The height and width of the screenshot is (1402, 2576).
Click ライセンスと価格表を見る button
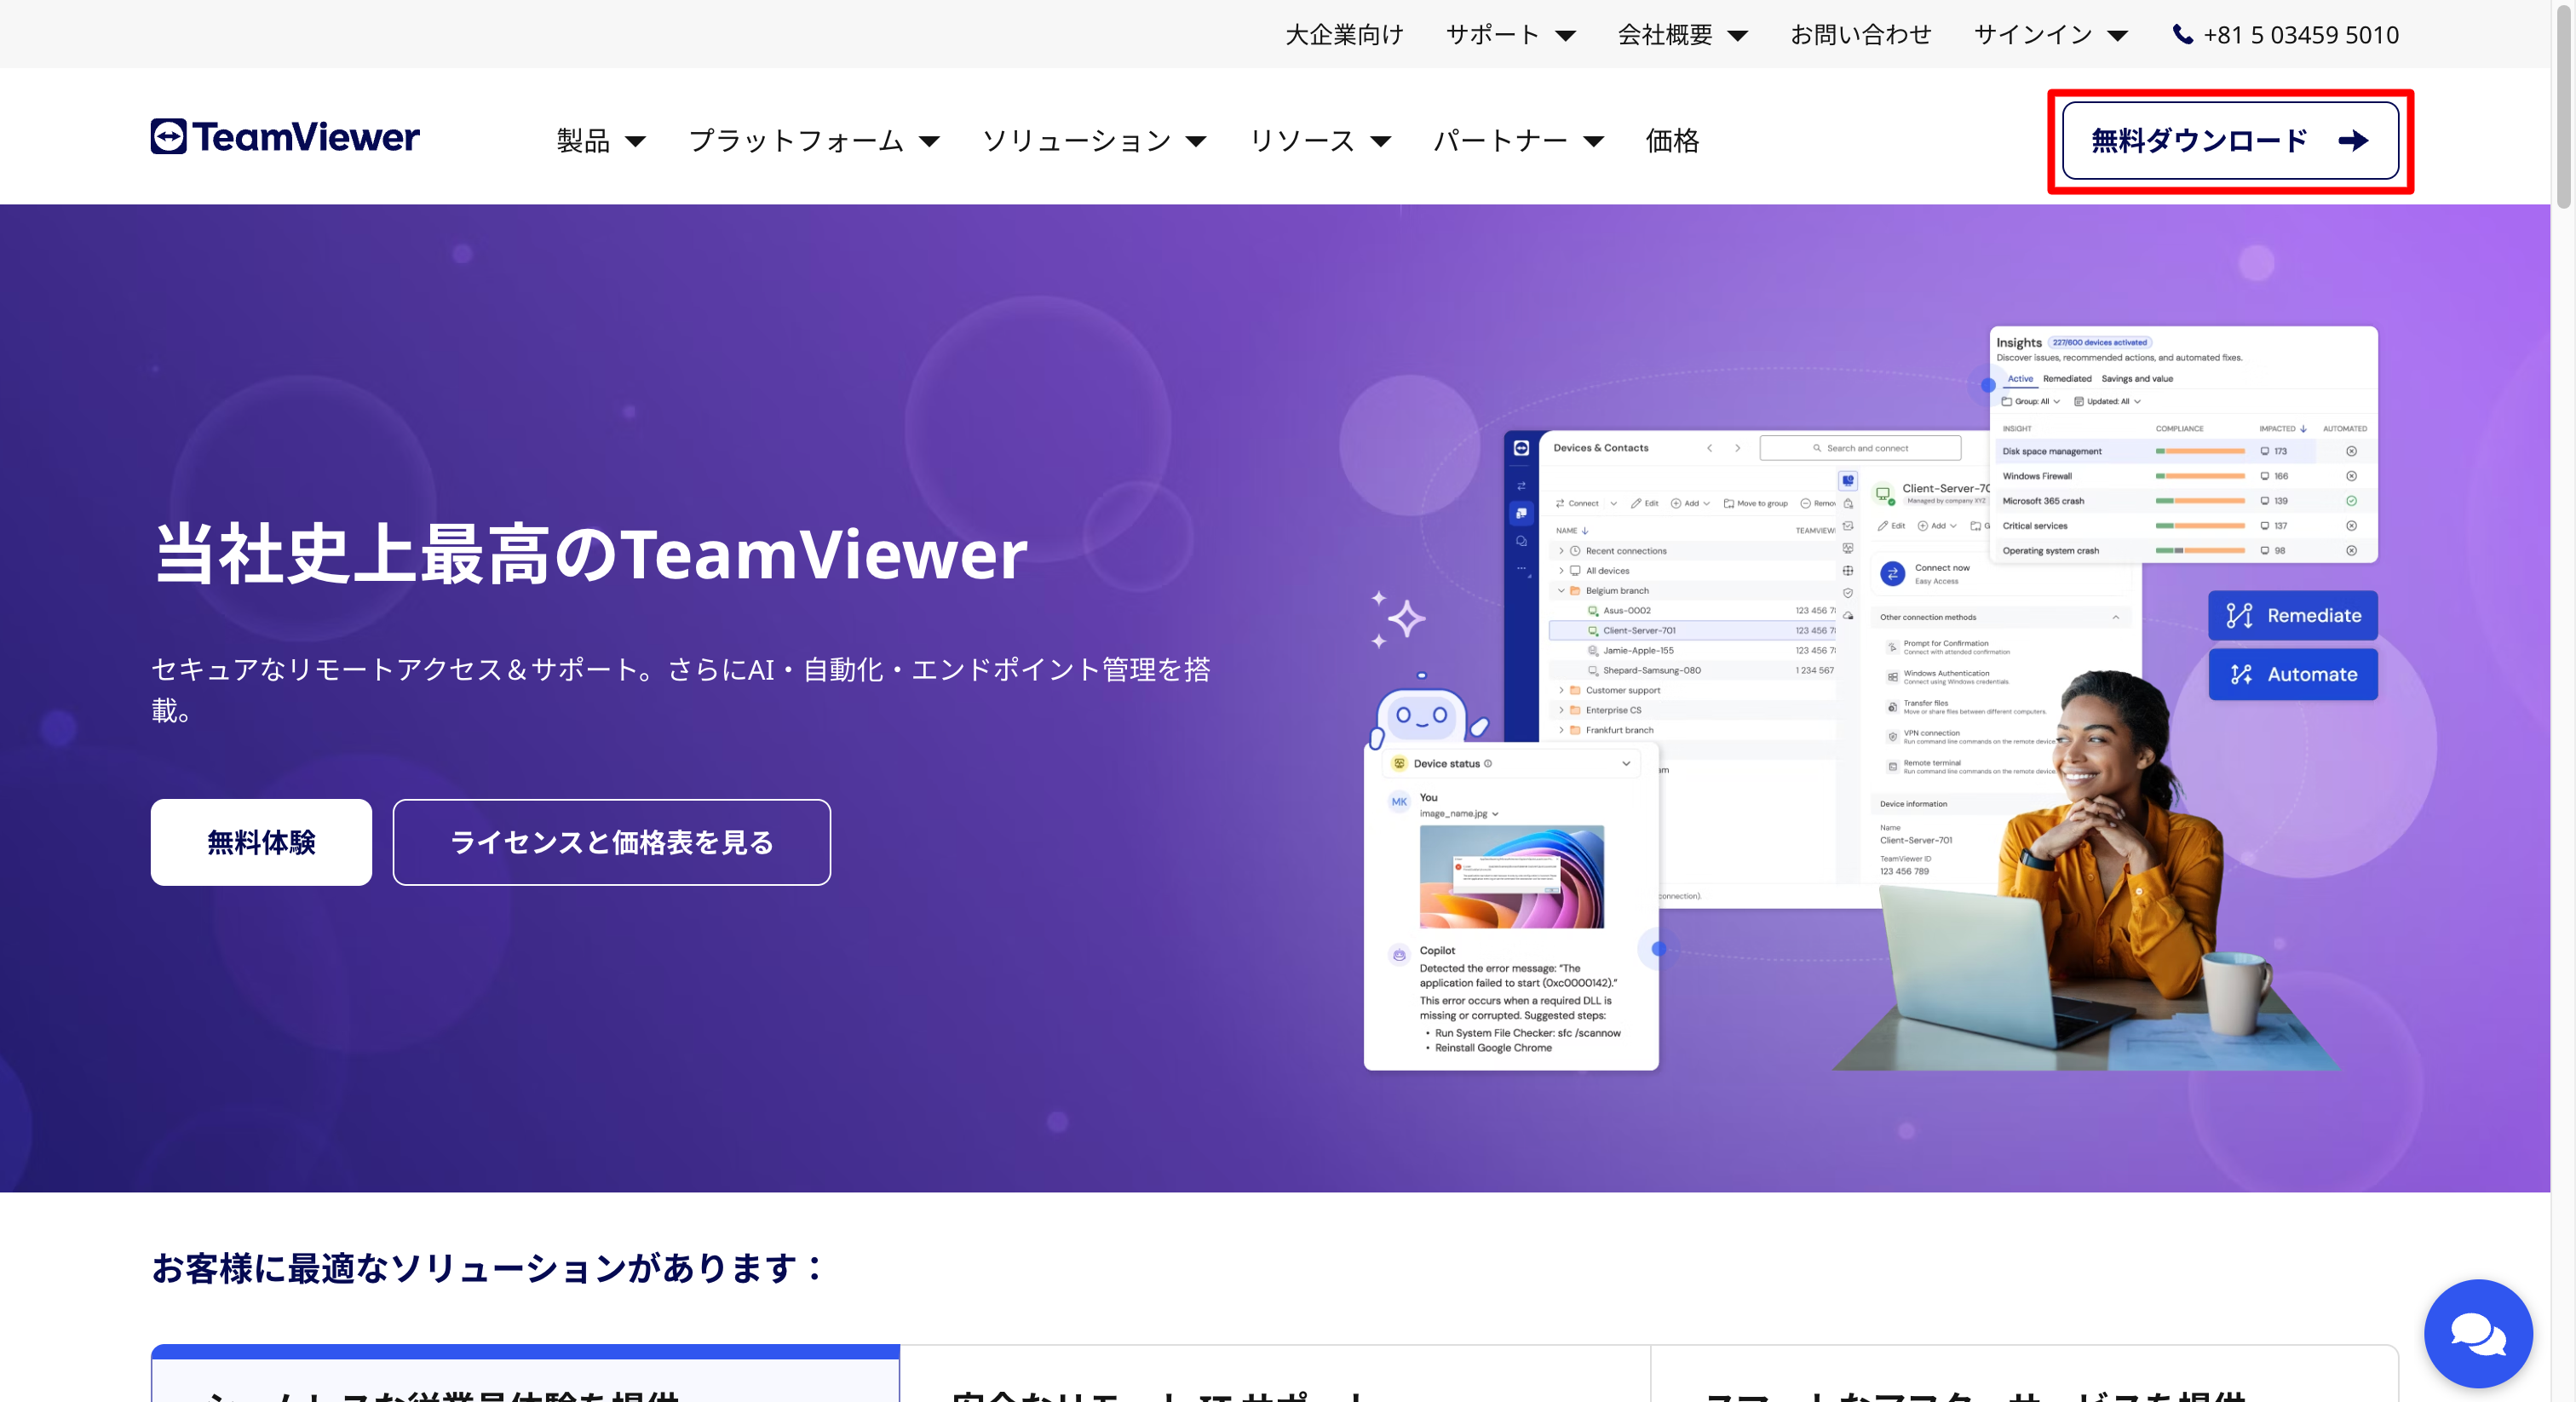(x=611, y=842)
